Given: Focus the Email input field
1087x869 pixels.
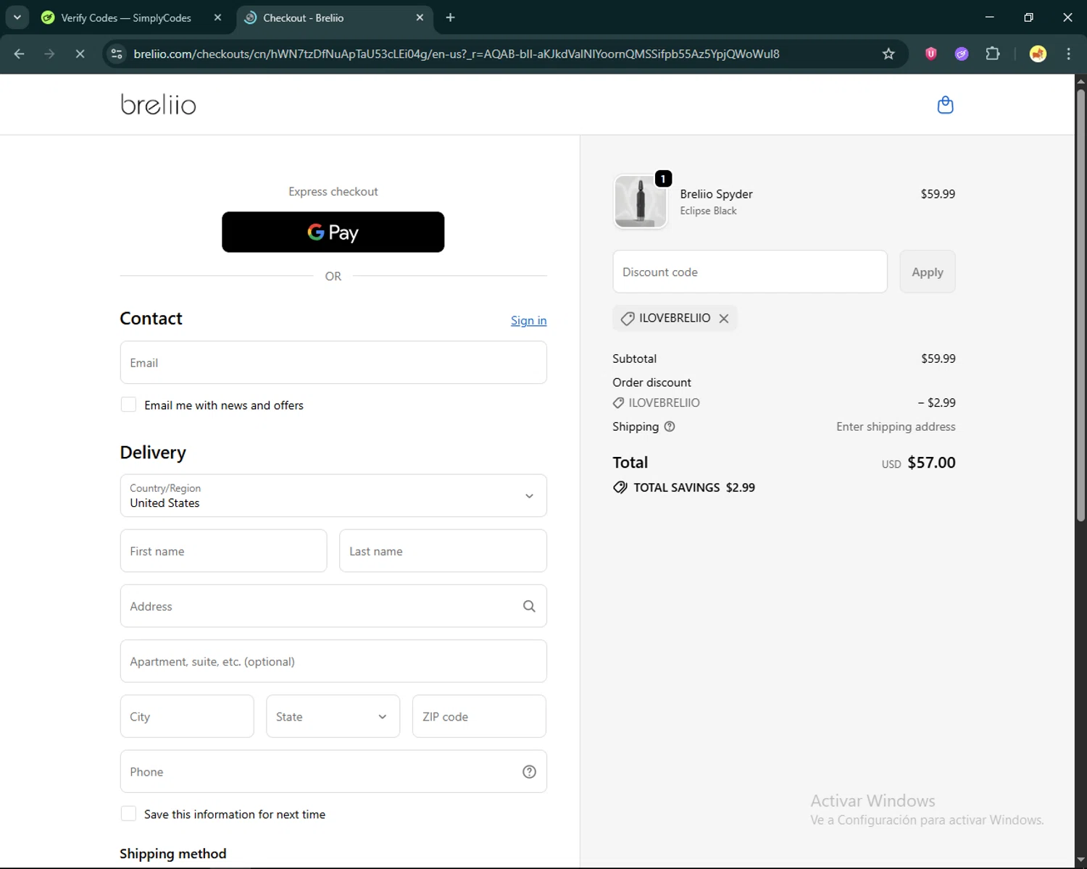Looking at the screenshot, I should [x=333, y=362].
